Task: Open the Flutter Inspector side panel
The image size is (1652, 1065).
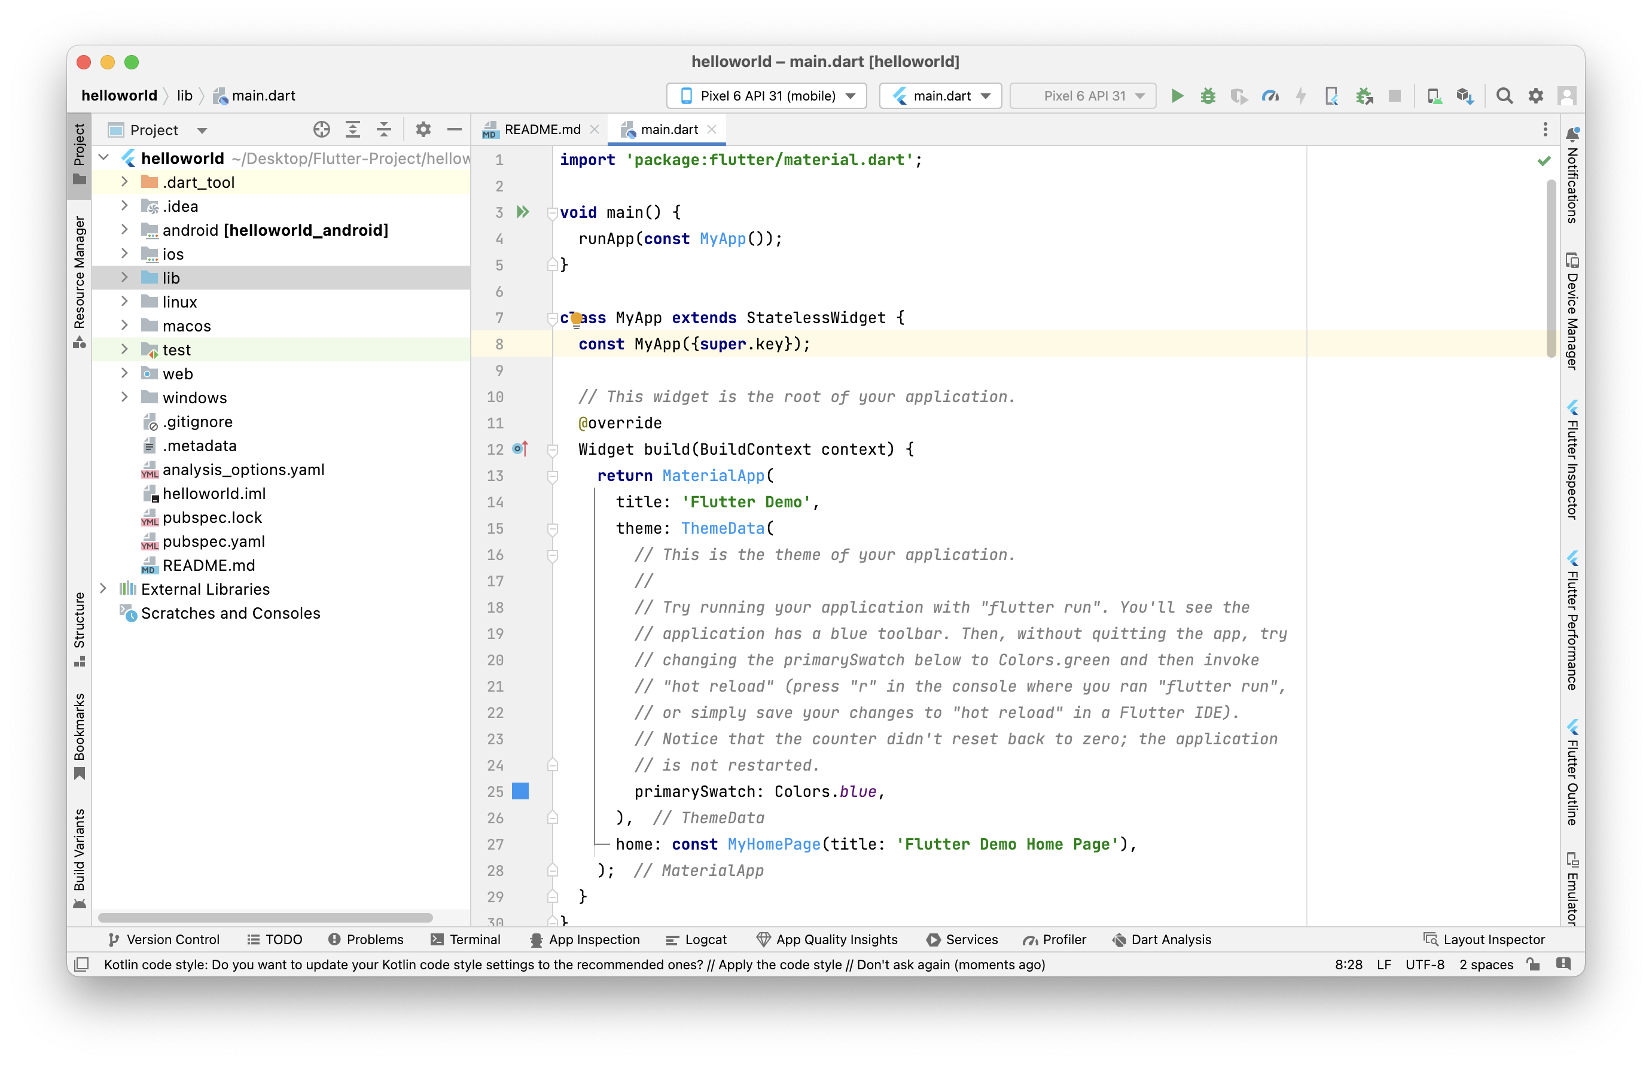Action: (x=1572, y=460)
